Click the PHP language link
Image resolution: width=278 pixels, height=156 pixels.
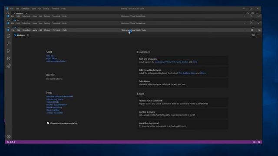pos(173,62)
